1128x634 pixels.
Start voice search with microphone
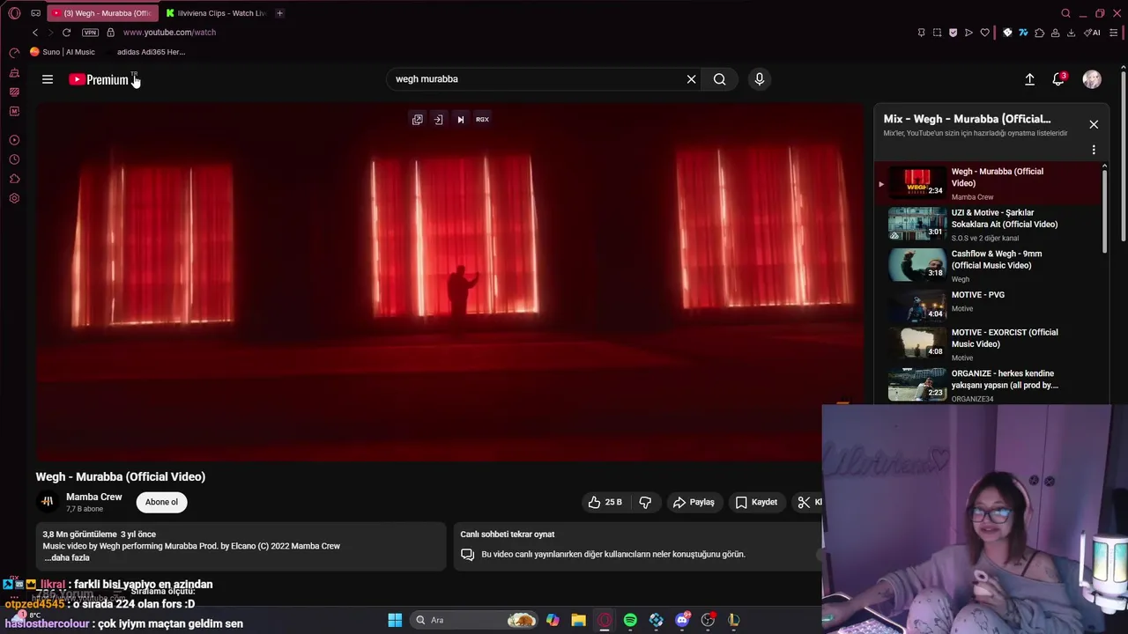(760, 79)
